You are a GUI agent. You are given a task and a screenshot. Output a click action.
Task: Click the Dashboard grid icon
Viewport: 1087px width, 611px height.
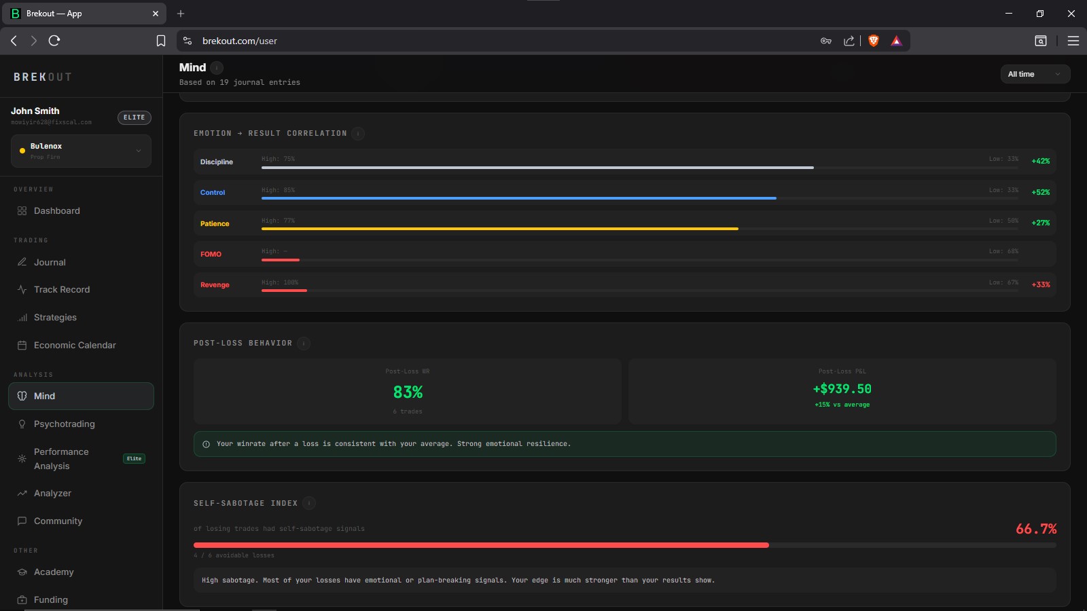22,211
